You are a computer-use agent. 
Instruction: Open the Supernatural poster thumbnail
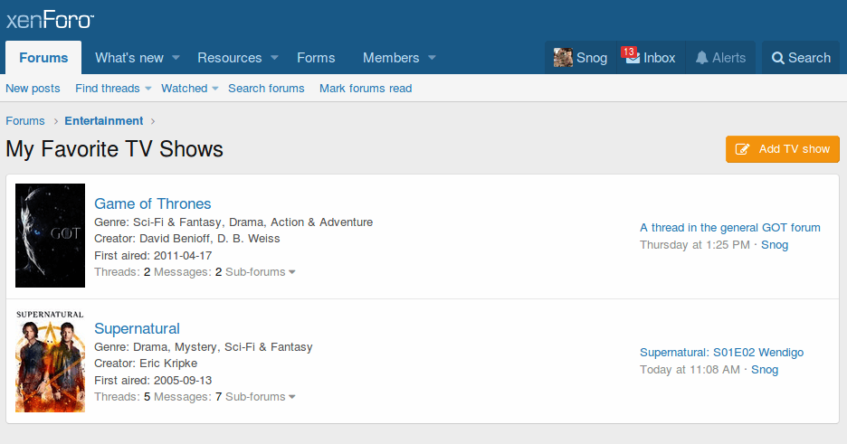click(50, 361)
